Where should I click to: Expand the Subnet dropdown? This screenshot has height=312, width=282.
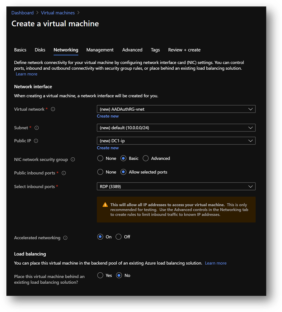click(176, 128)
